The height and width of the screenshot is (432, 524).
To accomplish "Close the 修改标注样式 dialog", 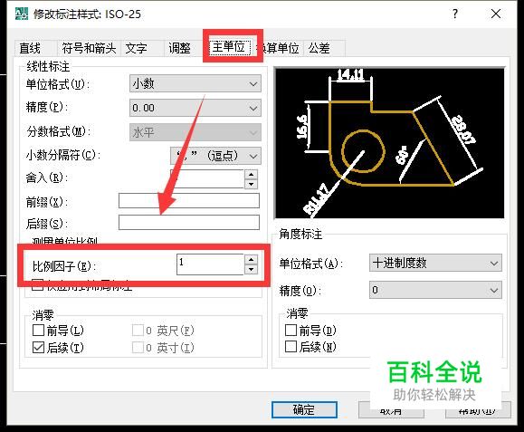I will tap(496, 14).
